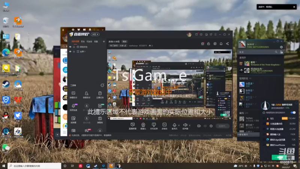Open the notification bell in Douyu header
The image size is (300, 169).
[x=221, y=44]
